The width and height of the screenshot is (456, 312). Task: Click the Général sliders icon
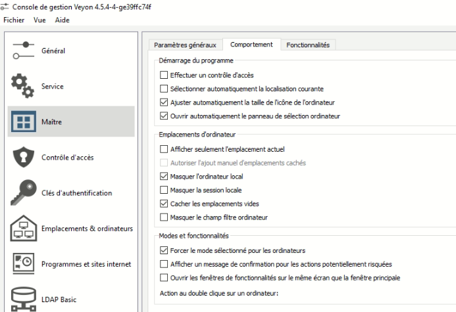(24, 51)
